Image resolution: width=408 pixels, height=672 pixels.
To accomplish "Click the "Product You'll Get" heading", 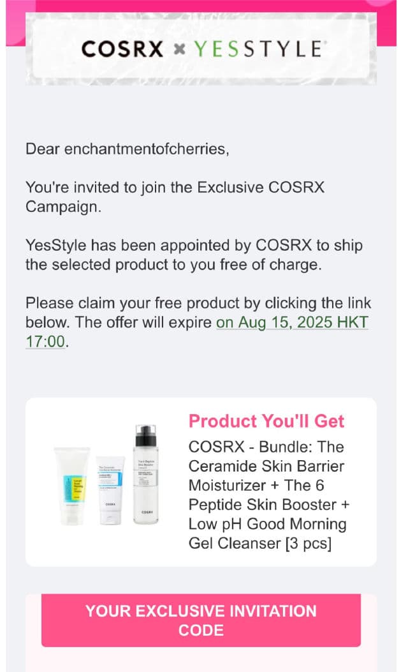I will pos(266,421).
